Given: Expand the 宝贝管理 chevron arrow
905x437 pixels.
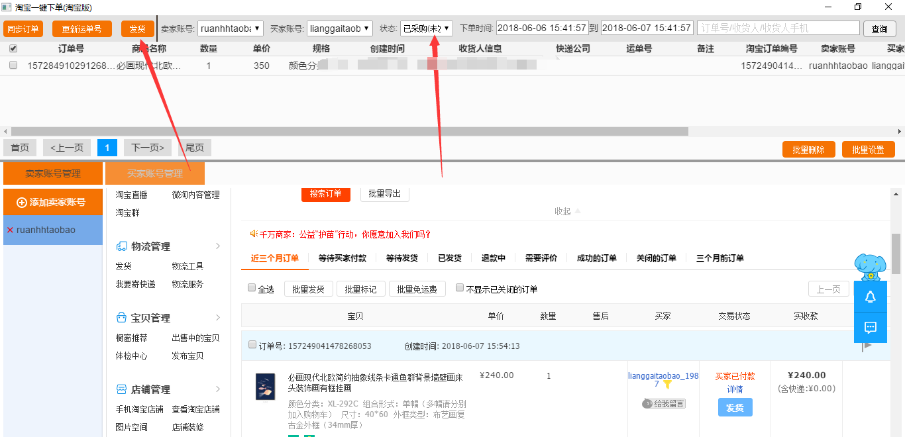Looking at the screenshot, I should (218, 318).
